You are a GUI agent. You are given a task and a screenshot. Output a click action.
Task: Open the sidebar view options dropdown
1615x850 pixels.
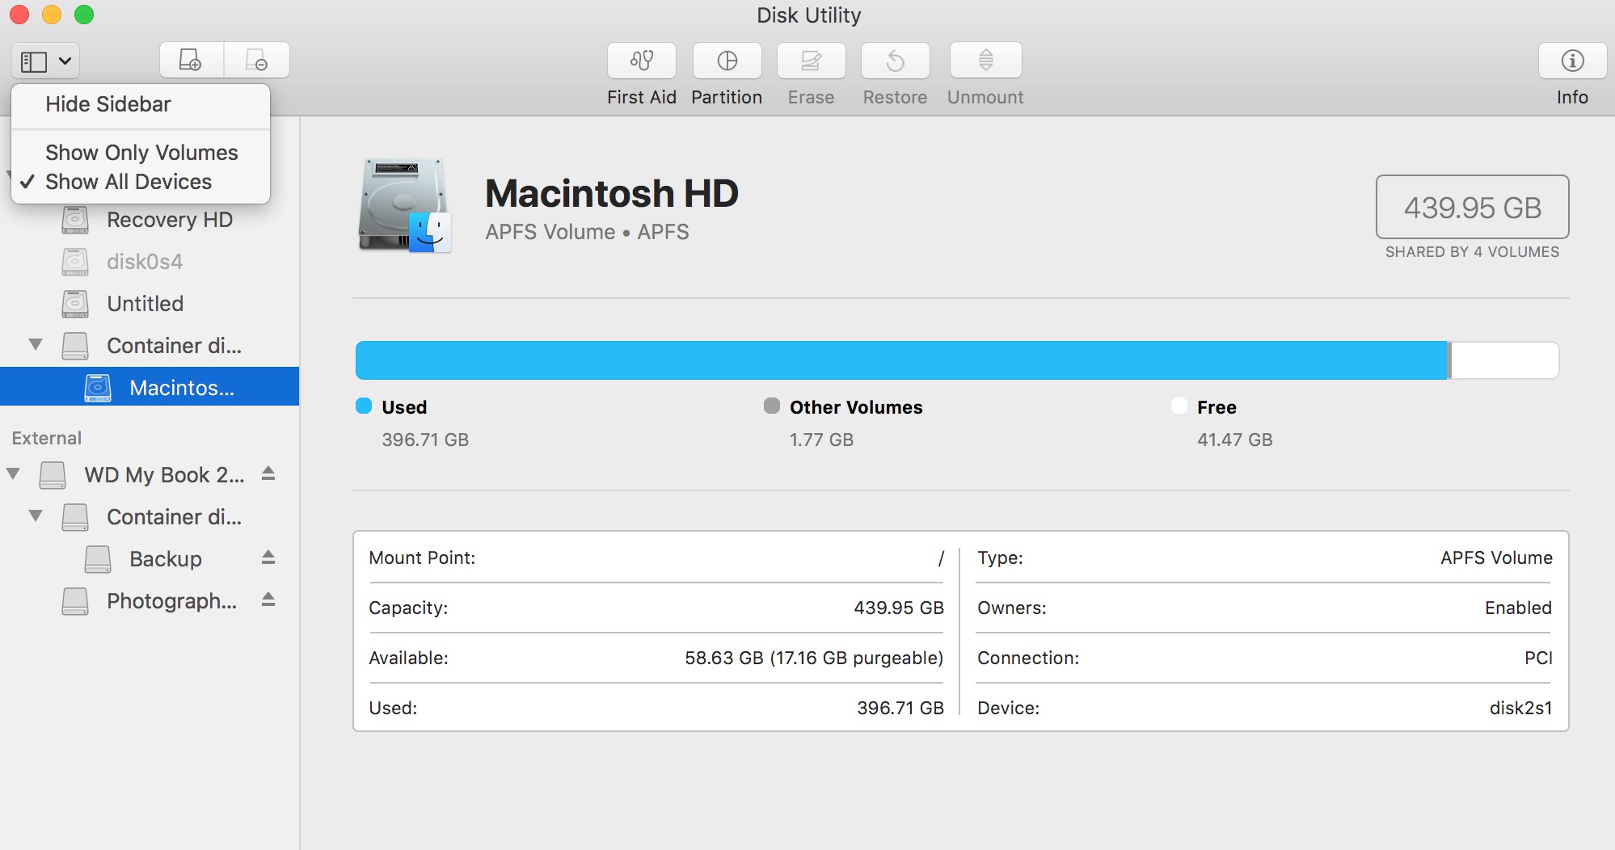pyautogui.click(x=44, y=60)
